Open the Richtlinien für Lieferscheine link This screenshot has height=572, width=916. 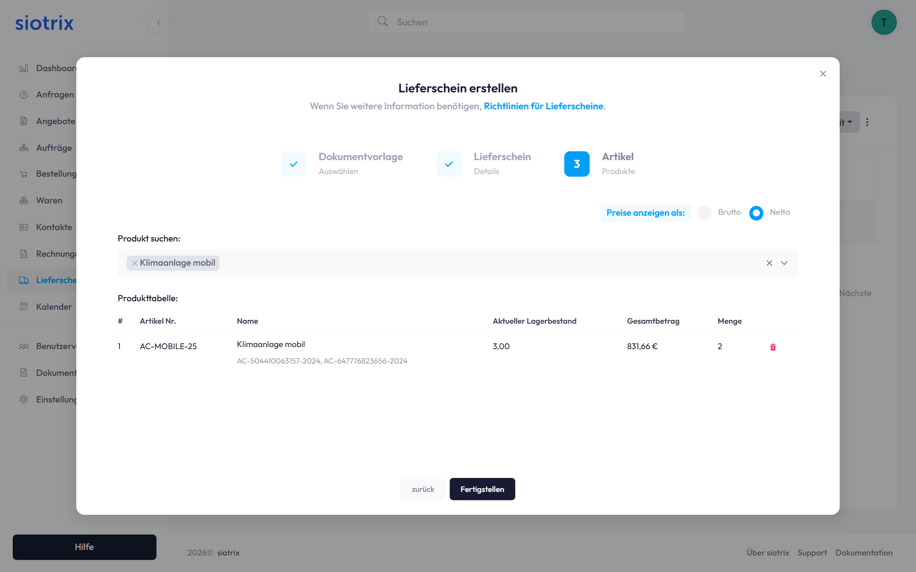[543, 106]
